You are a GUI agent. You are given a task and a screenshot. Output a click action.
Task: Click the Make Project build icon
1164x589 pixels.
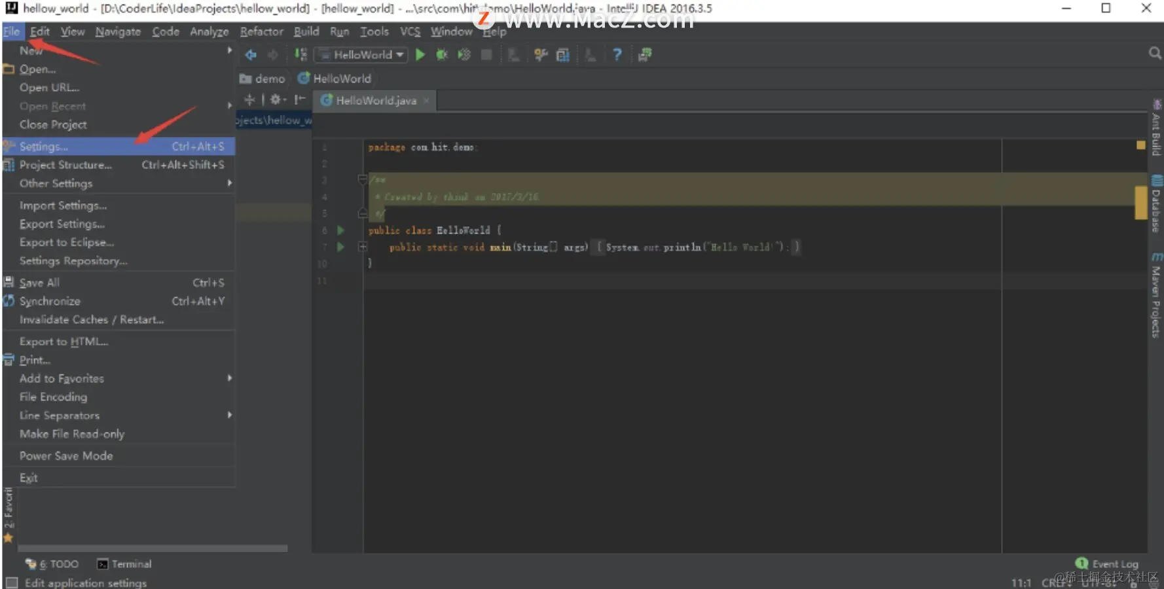coord(300,55)
